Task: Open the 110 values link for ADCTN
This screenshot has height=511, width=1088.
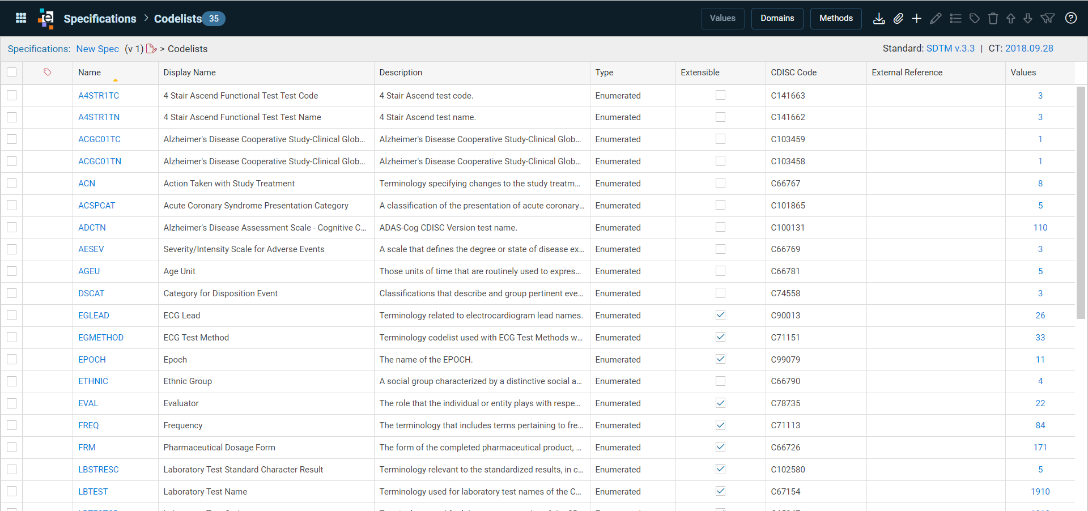Action: coord(1040,227)
